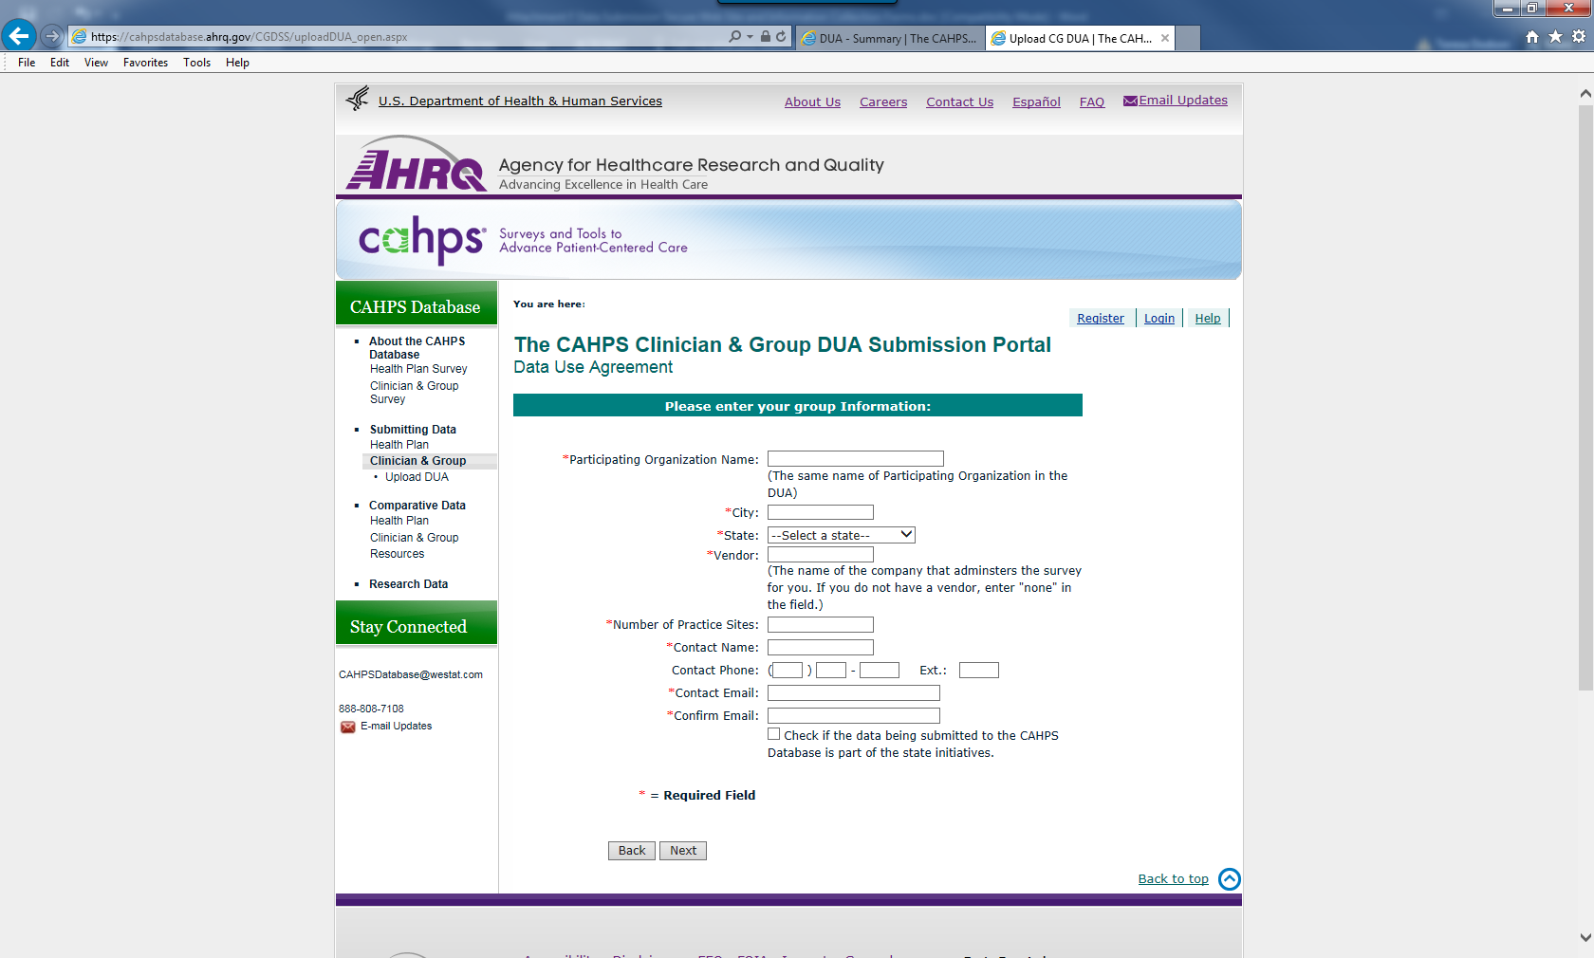Screen dimensions: 1594x958
Task: Open the Español link
Action: [1036, 102]
